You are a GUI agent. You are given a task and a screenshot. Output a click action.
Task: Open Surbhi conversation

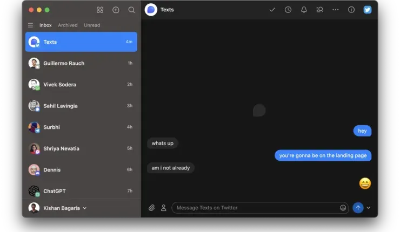tap(81, 127)
